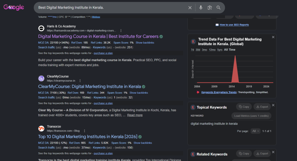The width and height of the screenshot is (297, 161).
Task: Click into the Google search input field
Action: [112, 8]
